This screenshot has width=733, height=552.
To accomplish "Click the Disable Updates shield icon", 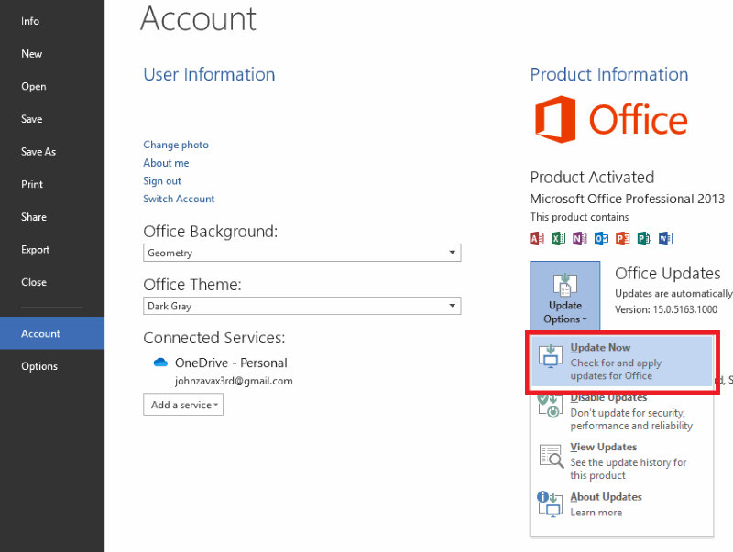I will (x=551, y=406).
